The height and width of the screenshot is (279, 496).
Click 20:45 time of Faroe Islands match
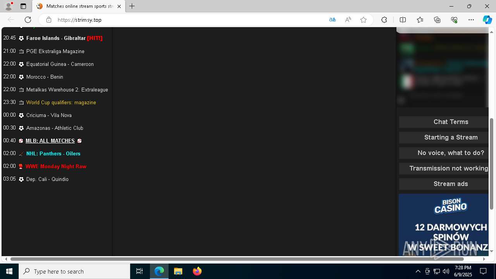[x=9, y=38]
